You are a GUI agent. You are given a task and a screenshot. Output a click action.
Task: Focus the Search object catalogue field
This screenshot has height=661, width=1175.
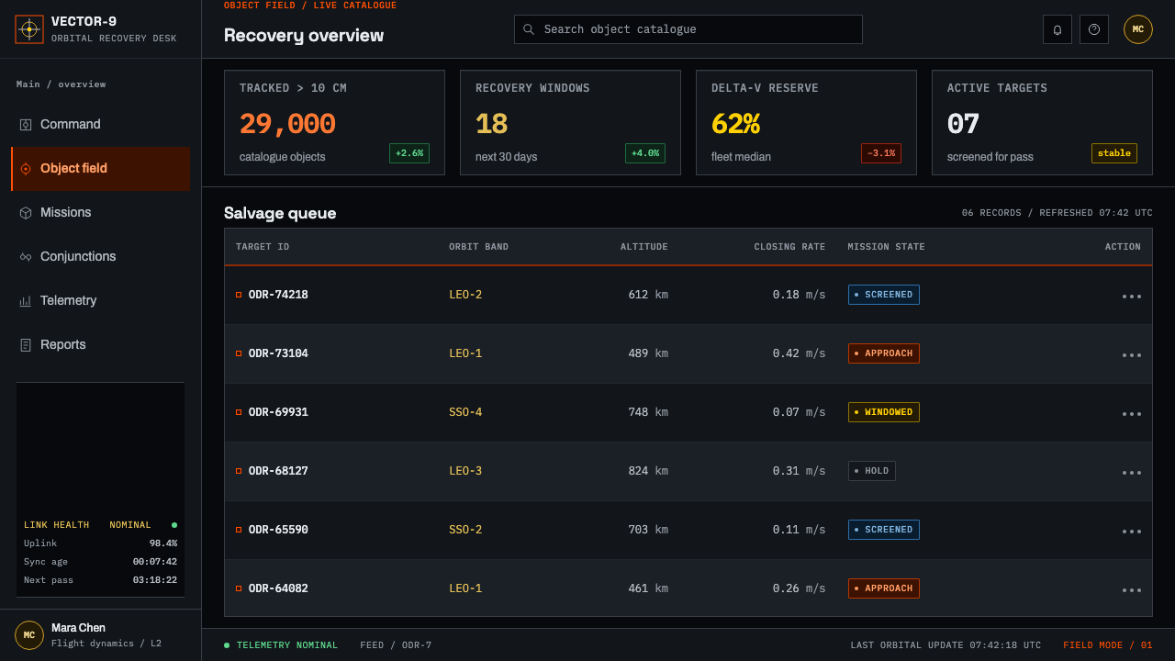coord(688,29)
